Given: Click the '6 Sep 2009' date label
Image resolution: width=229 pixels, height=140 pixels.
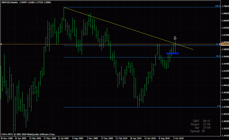Looking at the screenshot, I should (x=78, y=138).
